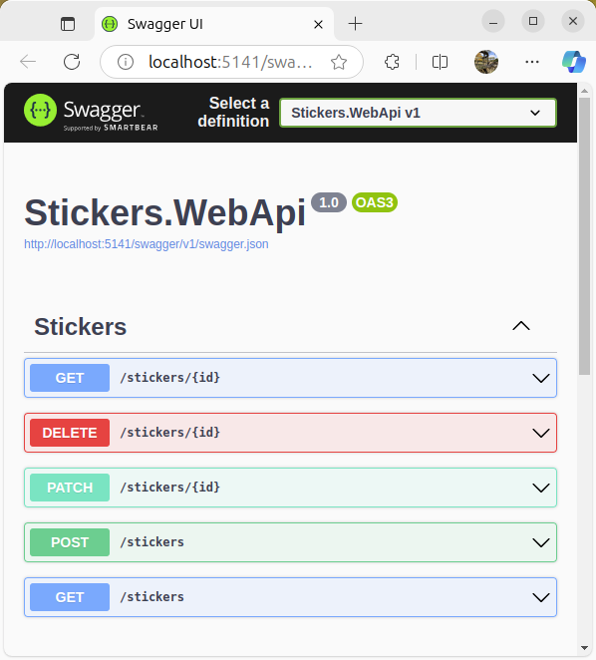596x660 pixels.
Task: Bookmark the page with the star icon
Action: pos(339,62)
